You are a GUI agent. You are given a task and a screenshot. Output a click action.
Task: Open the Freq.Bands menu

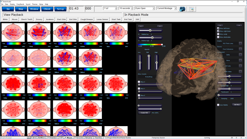point(20,4)
